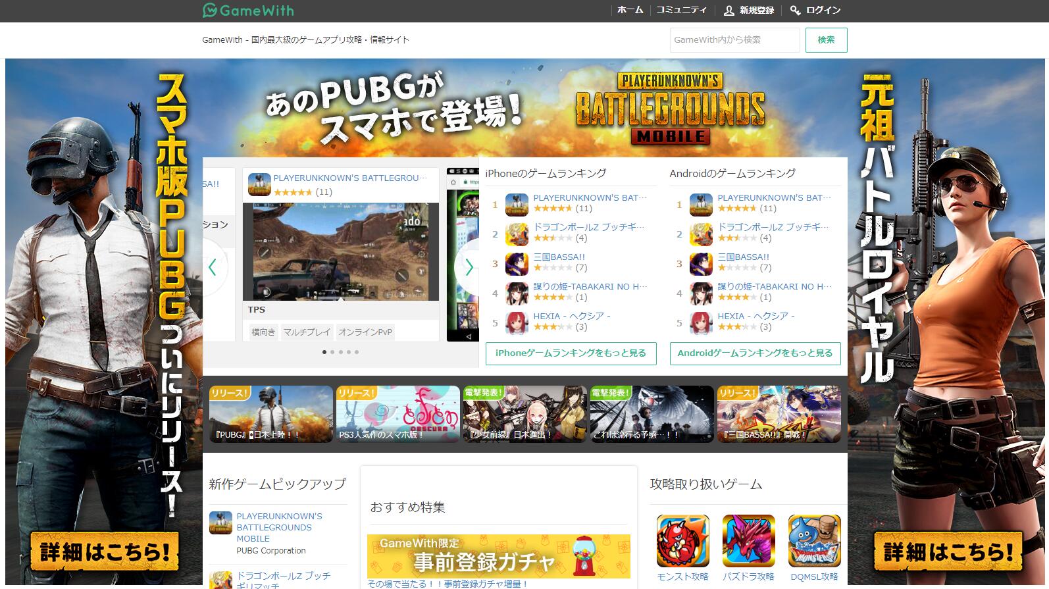Open モンスト攻略 game icon
1049x589 pixels.
click(683, 541)
